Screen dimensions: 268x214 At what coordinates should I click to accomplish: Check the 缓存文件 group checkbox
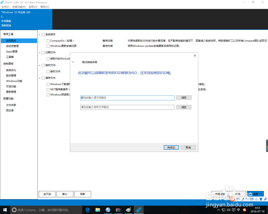tap(43, 78)
